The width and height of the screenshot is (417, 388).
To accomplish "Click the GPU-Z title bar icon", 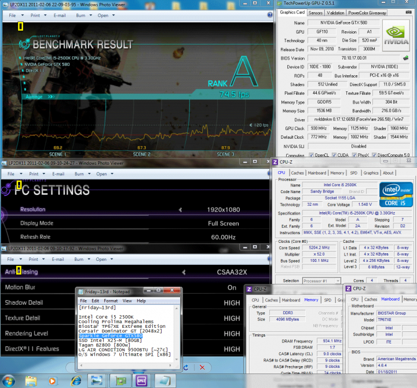I will (279, 3).
